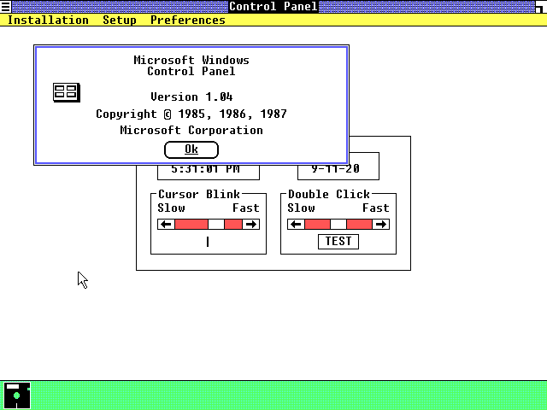This screenshot has height=410, width=547.
Task: Click 'Slow' label in Cursor Blink group
Action: click(171, 208)
